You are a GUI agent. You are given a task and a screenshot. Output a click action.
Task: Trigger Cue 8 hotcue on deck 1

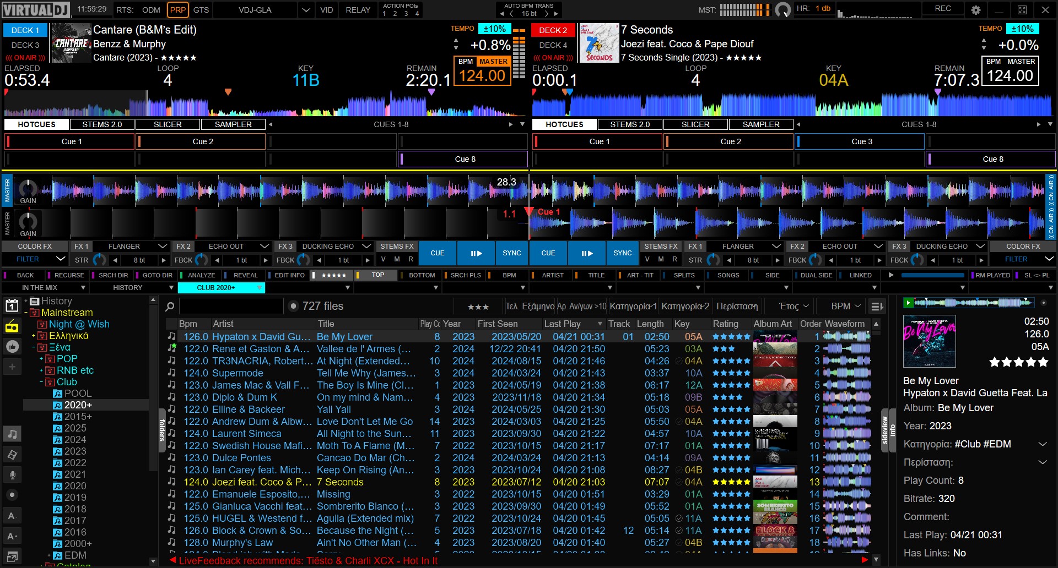click(x=463, y=159)
